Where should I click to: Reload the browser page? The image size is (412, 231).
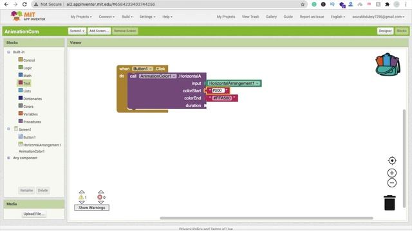click(24, 4)
